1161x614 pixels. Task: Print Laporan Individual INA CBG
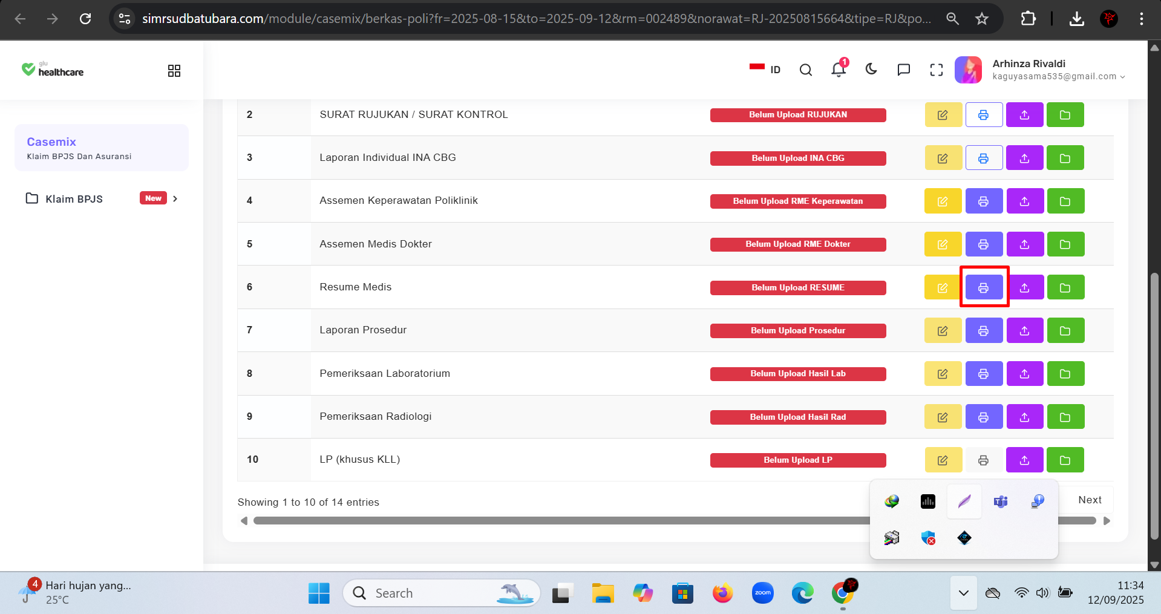(984, 158)
